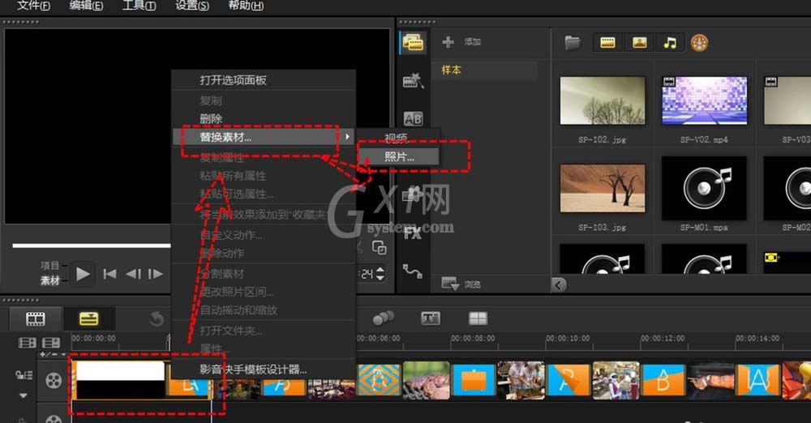Click the video track film reel icon
This screenshot has height=423, width=811.
(54, 381)
